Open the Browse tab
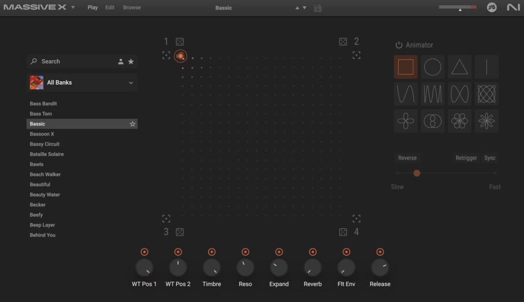Image resolution: width=524 pixels, height=302 pixels. [x=132, y=7]
